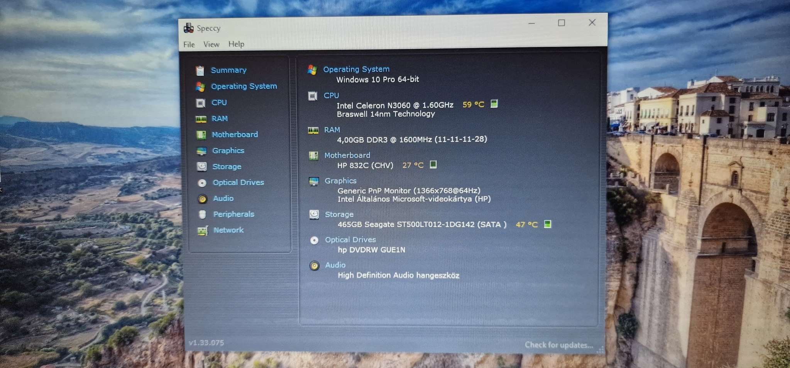Go to the CPU section in sidebar
Screen dimensions: 790x368
[219, 102]
